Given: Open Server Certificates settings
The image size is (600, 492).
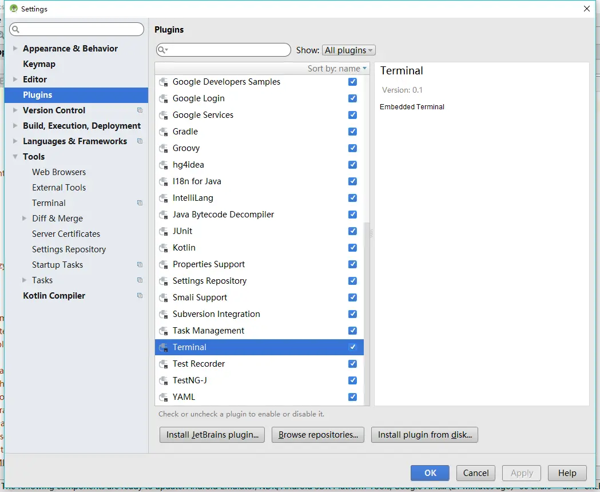Looking at the screenshot, I should (x=66, y=234).
